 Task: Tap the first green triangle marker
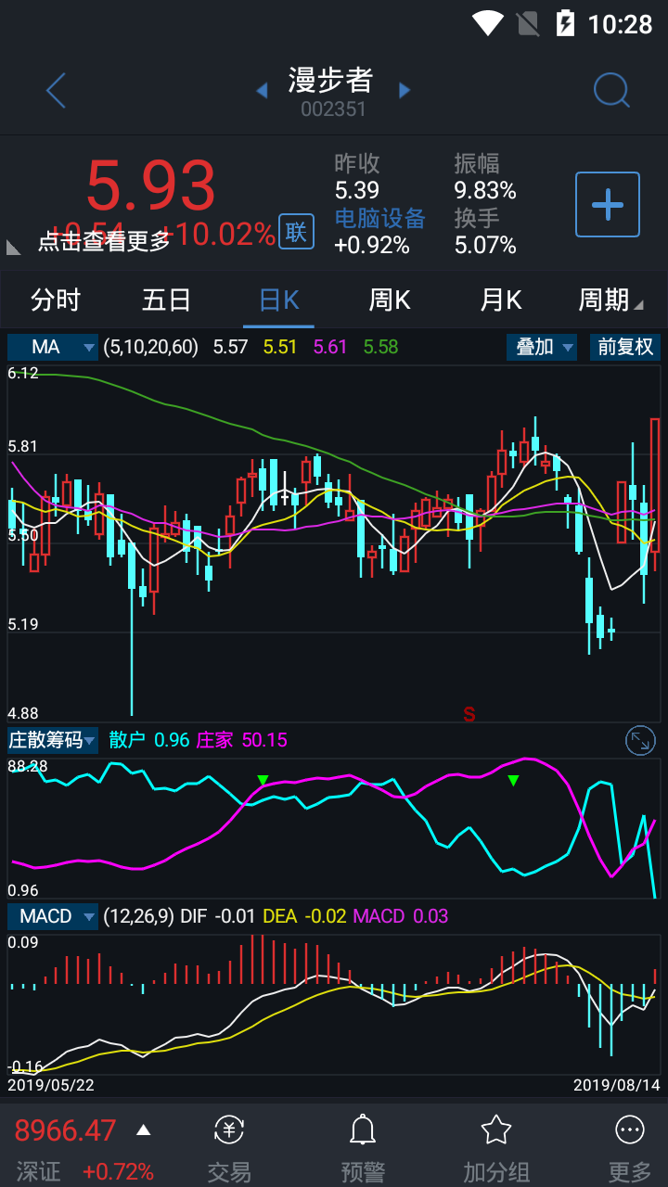[x=263, y=781]
